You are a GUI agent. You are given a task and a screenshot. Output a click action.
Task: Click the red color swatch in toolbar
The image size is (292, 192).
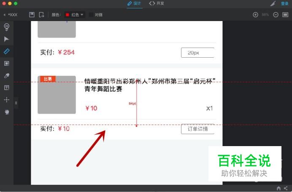tap(68, 15)
